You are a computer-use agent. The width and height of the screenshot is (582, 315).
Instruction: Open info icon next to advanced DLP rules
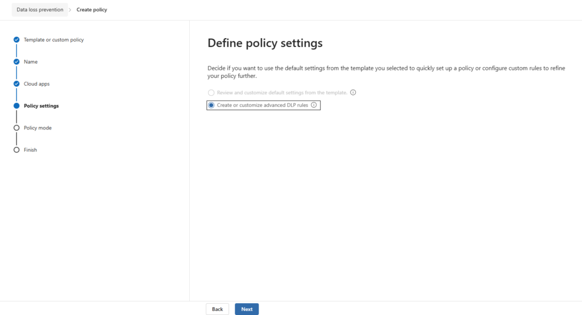pyautogui.click(x=314, y=105)
